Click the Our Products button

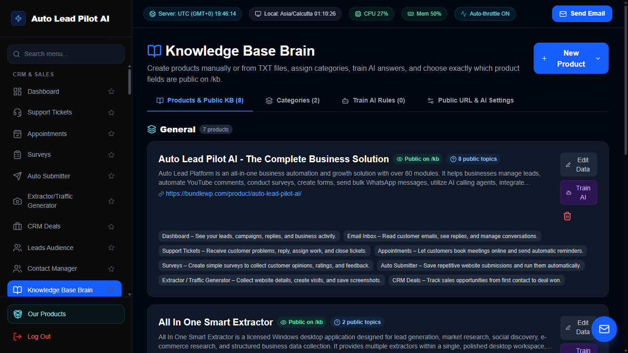66,314
